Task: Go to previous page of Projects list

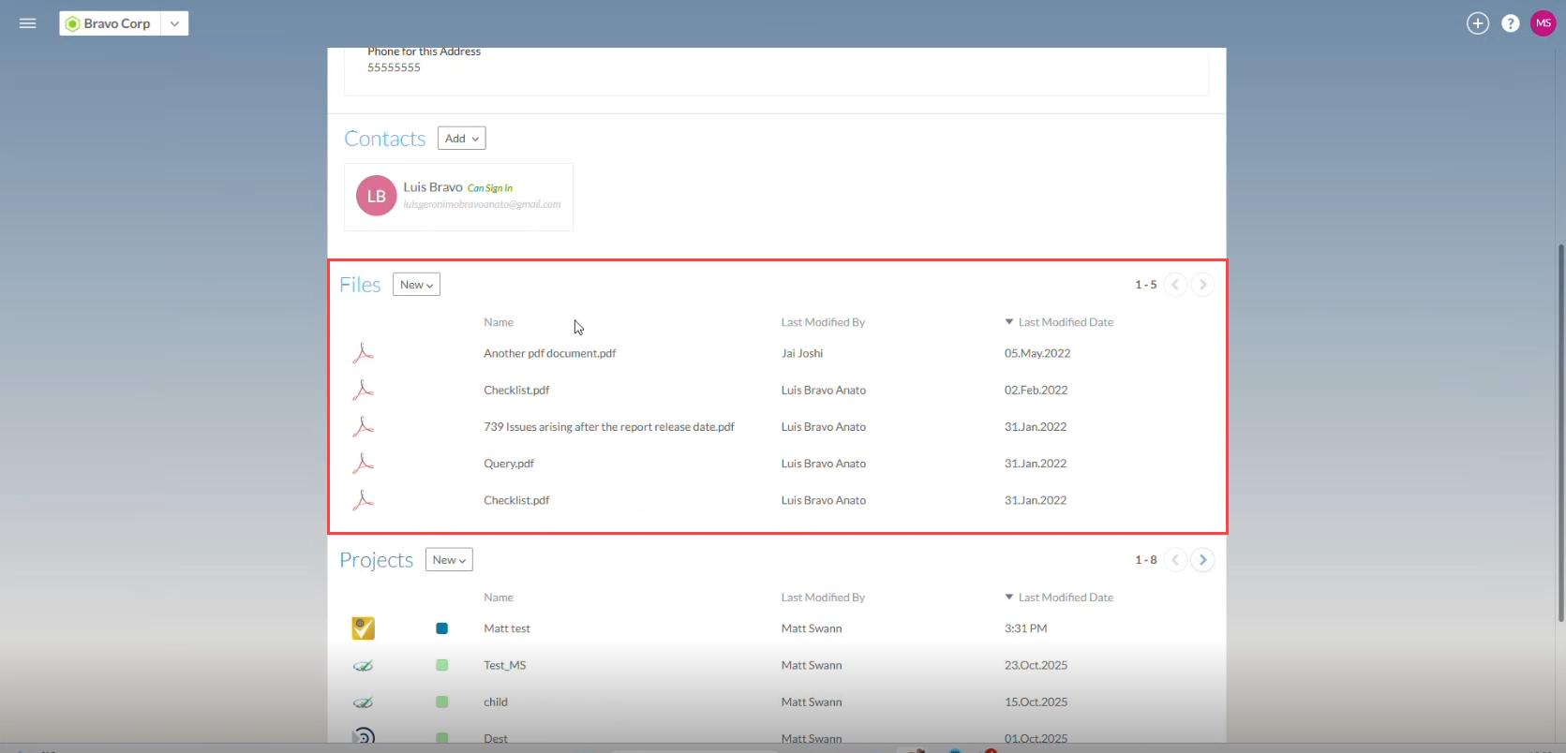Action: 1175,560
